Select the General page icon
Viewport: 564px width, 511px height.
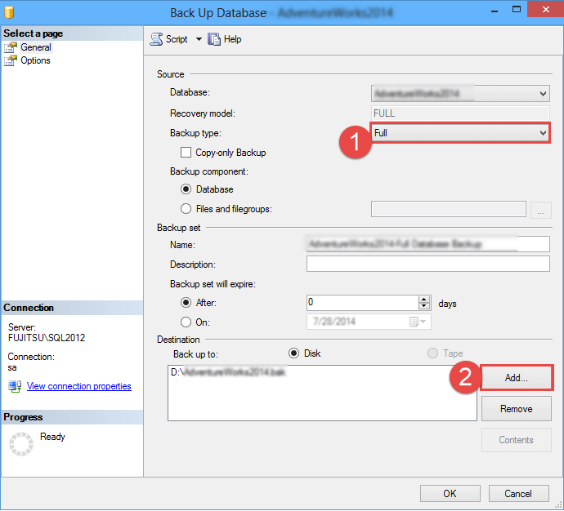[x=11, y=47]
